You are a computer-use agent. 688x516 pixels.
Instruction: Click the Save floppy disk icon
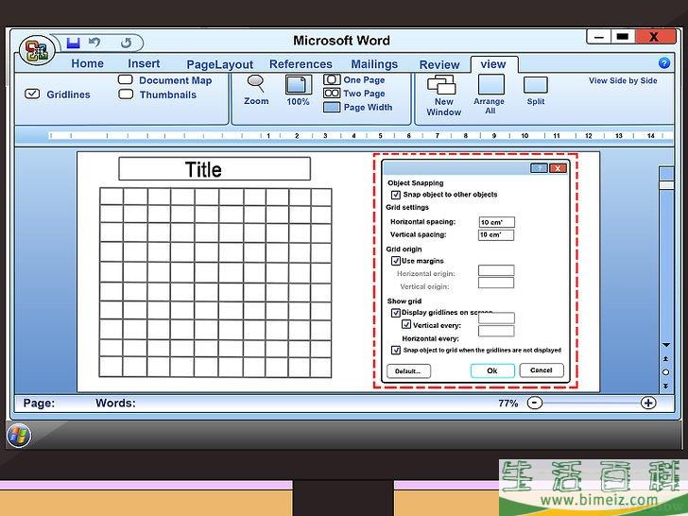[74, 43]
